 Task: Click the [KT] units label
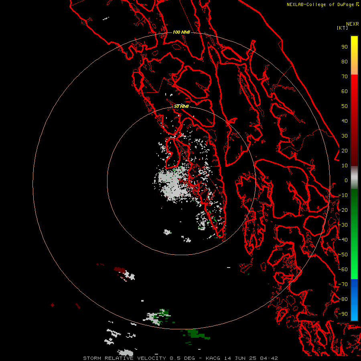tap(343, 28)
